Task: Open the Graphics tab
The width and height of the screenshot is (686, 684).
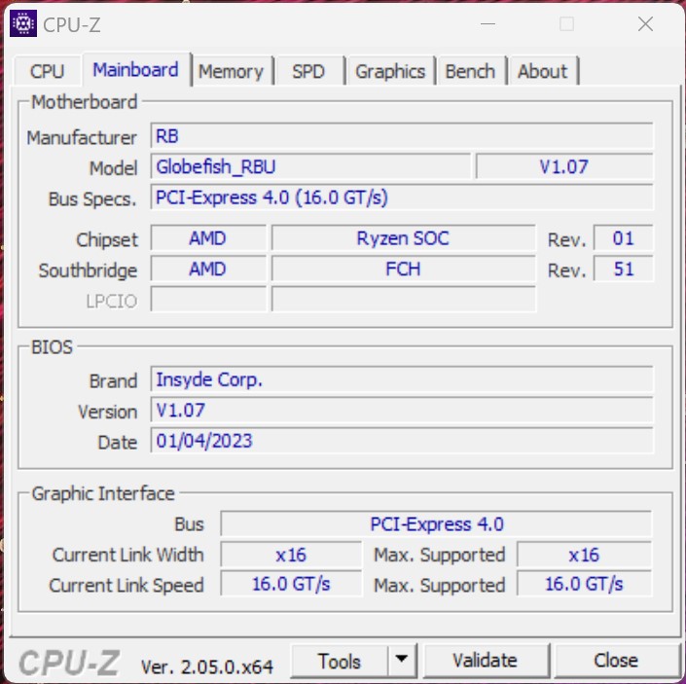Action: 390,71
